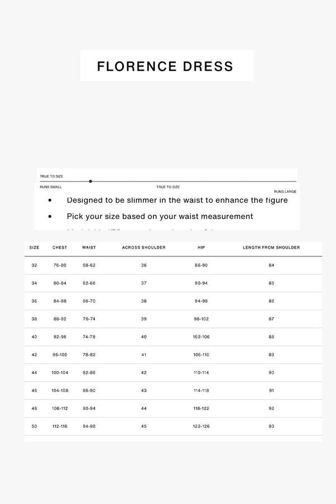Click the RUNS LARGE label
336x504 pixels.
point(285,192)
